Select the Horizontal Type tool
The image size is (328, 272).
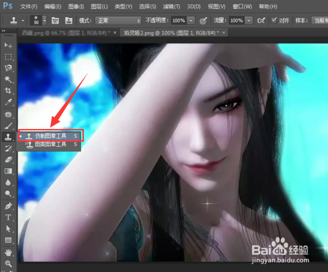click(8, 217)
